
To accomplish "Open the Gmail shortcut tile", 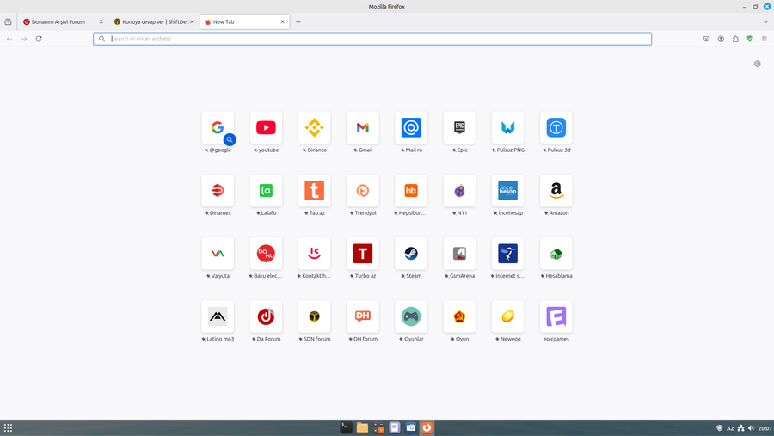I will pyautogui.click(x=363, y=127).
